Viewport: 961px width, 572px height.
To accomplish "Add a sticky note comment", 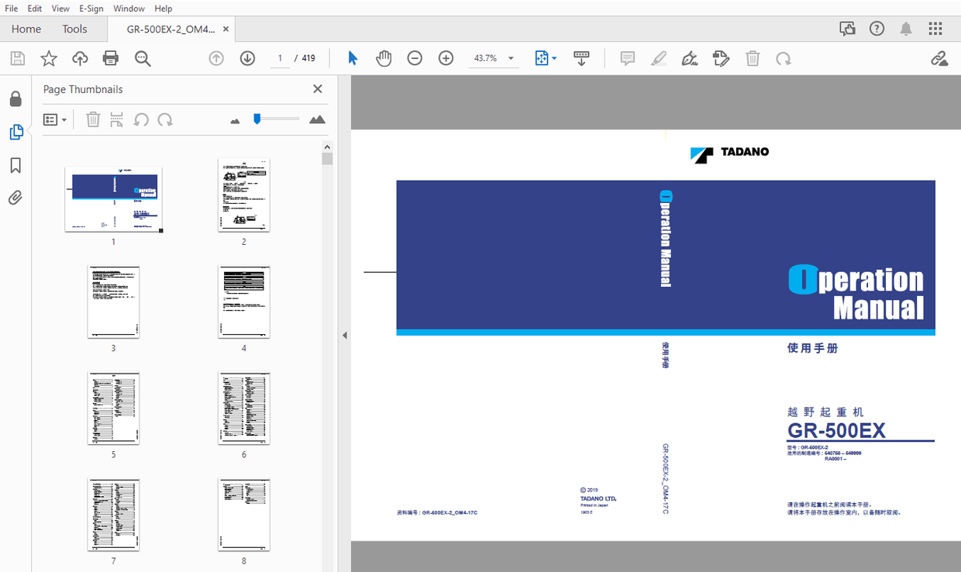I will pyautogui.click(x=628, y=58).
